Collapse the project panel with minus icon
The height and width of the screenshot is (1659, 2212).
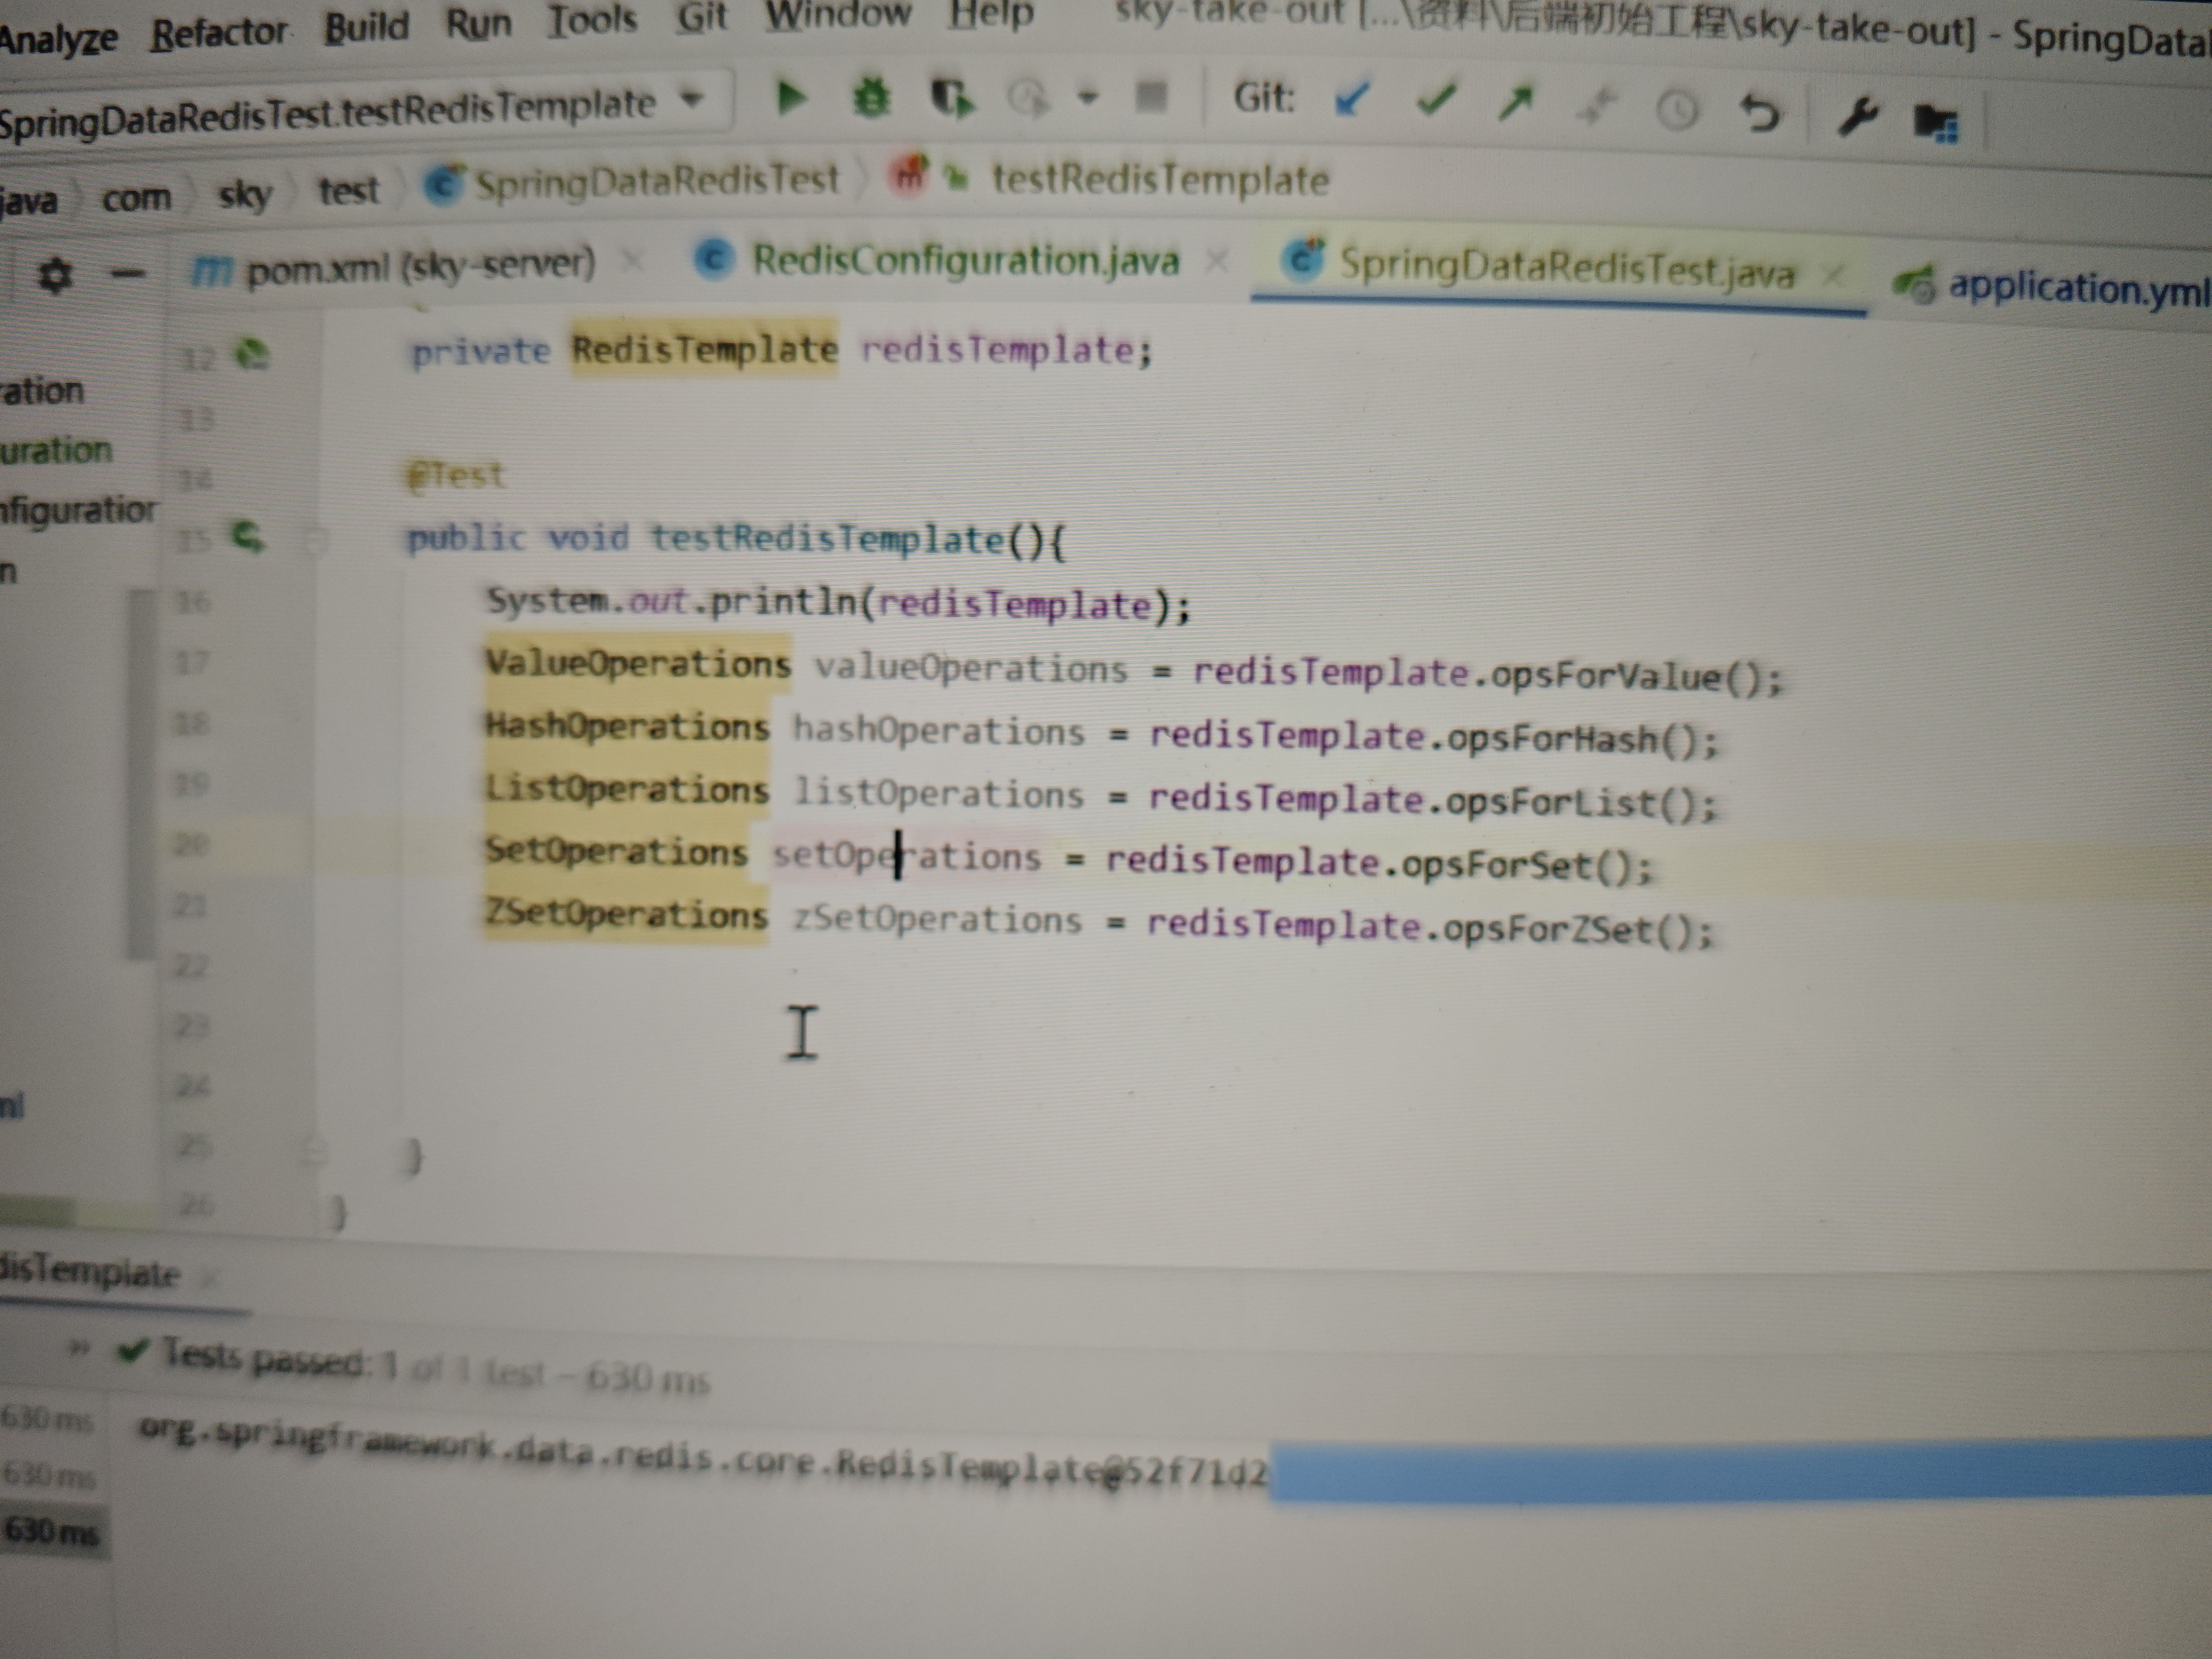(x=128, y=273)
